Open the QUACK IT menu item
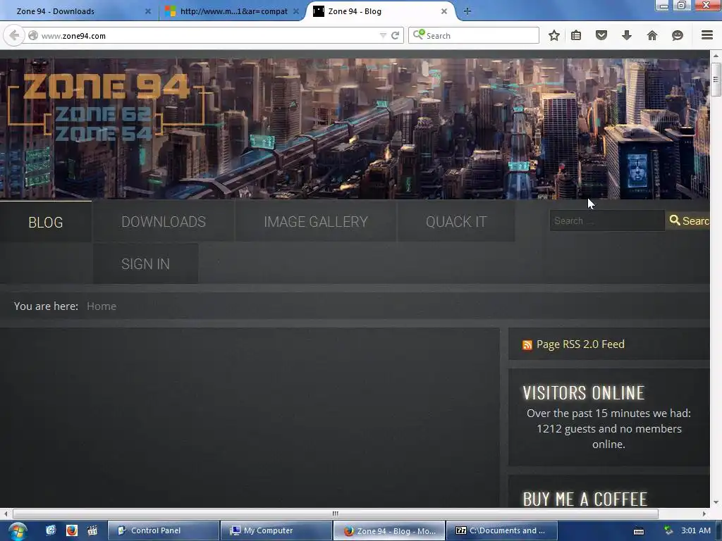722x541 pixels. click(x=456, y=222)
